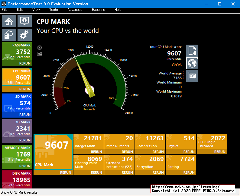Switch to the speedometer gauge view icon
Image resolution: width=240 pixels, height=196 pixels.
point(40,47)
